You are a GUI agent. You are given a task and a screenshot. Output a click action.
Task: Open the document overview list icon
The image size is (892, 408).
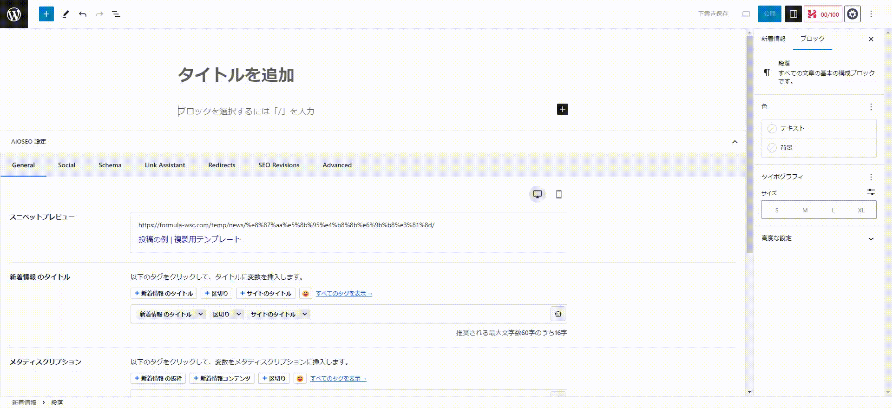coord(116,14)
